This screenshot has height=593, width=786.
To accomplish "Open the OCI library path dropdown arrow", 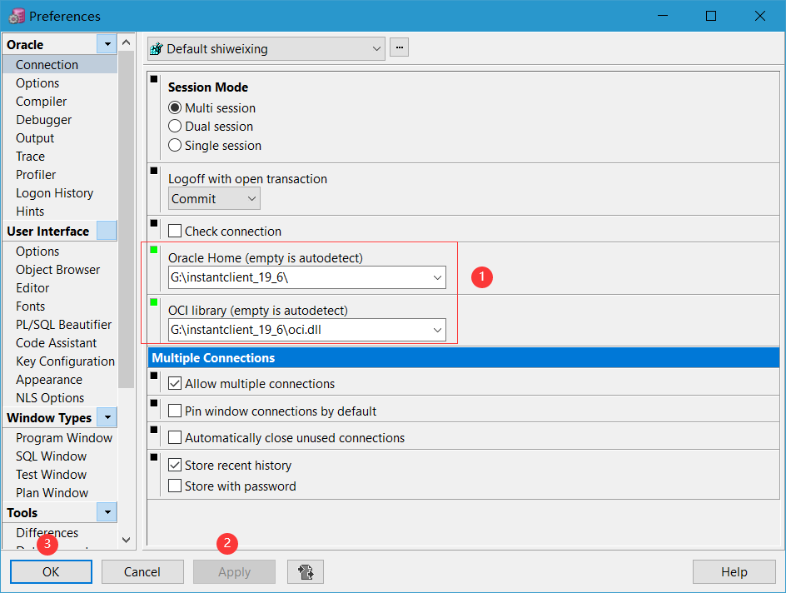I will 437,330.
